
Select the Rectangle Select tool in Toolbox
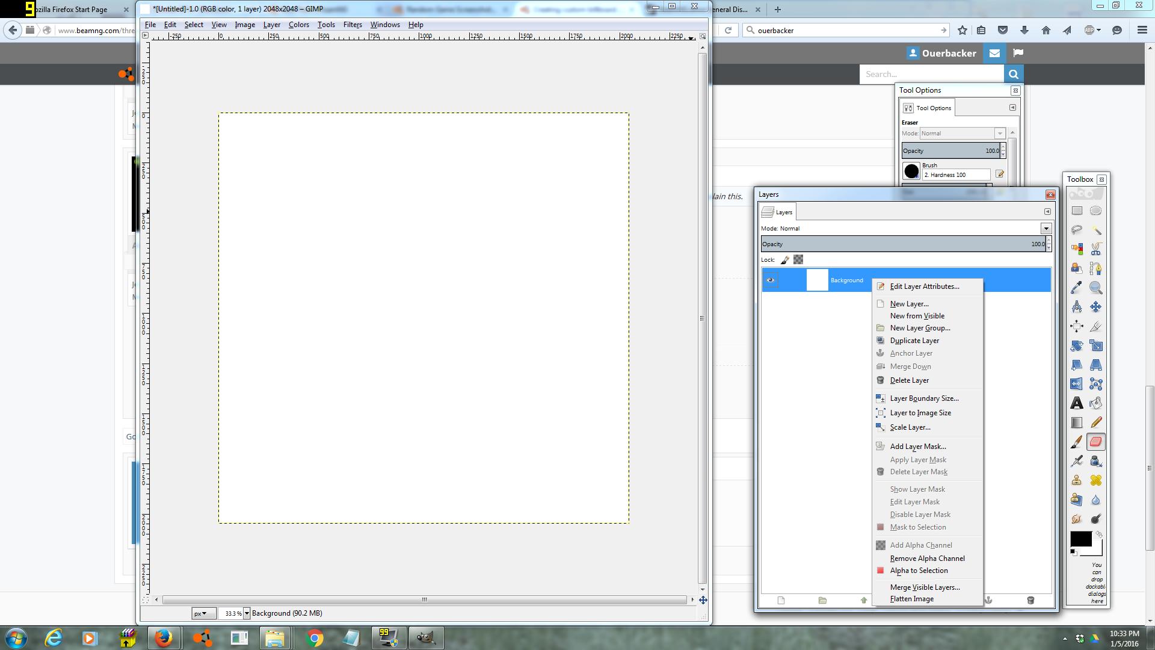[x=1077, y=211]
